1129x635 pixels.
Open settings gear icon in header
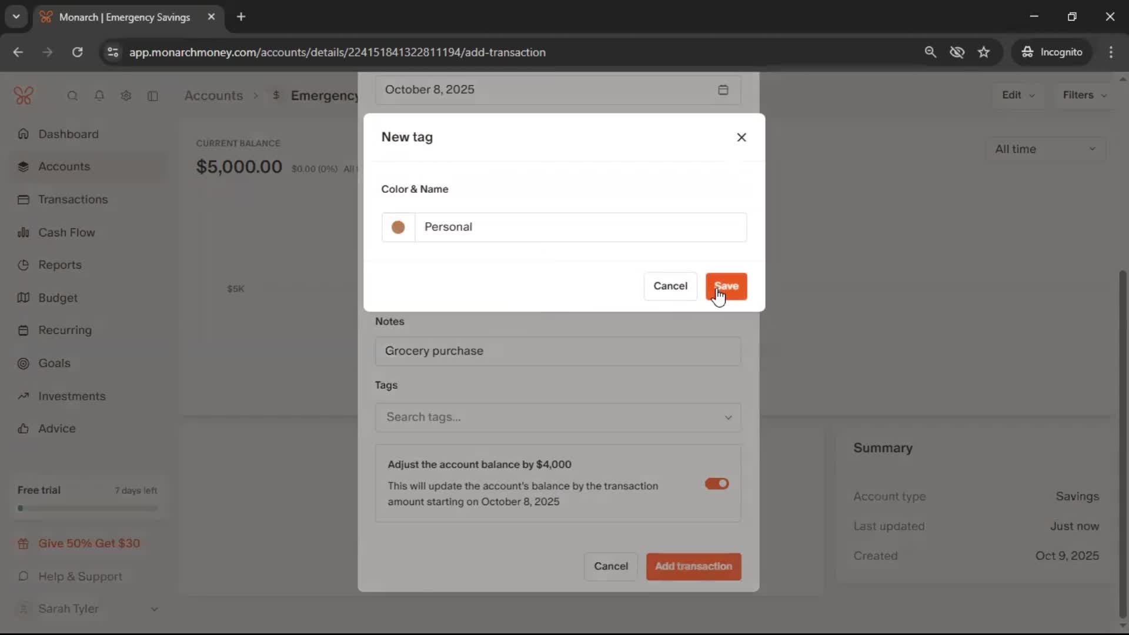pyautogui.click(x=126, y=96)
